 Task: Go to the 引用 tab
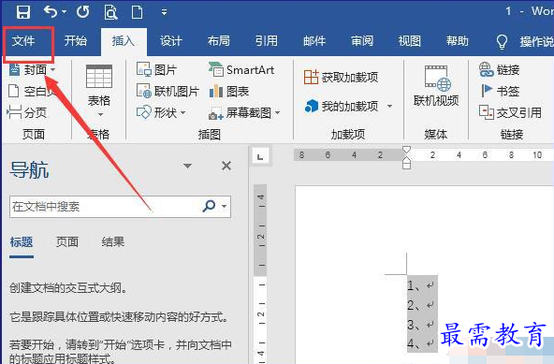pyautogui.click(x=267, y=41)
